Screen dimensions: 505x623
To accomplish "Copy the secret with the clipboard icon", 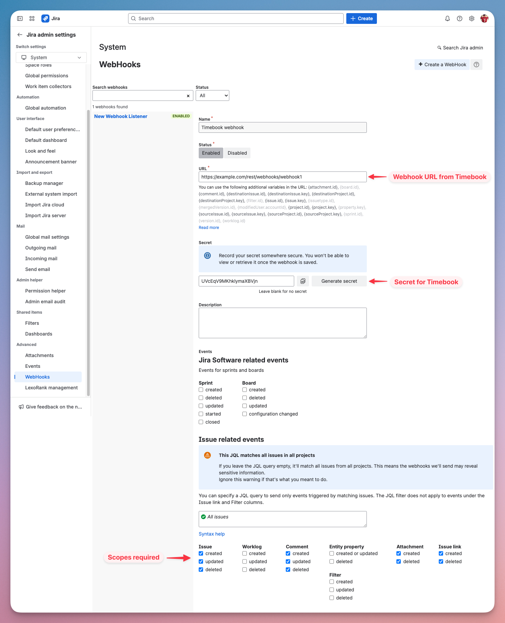I will (x=303, y=281).
